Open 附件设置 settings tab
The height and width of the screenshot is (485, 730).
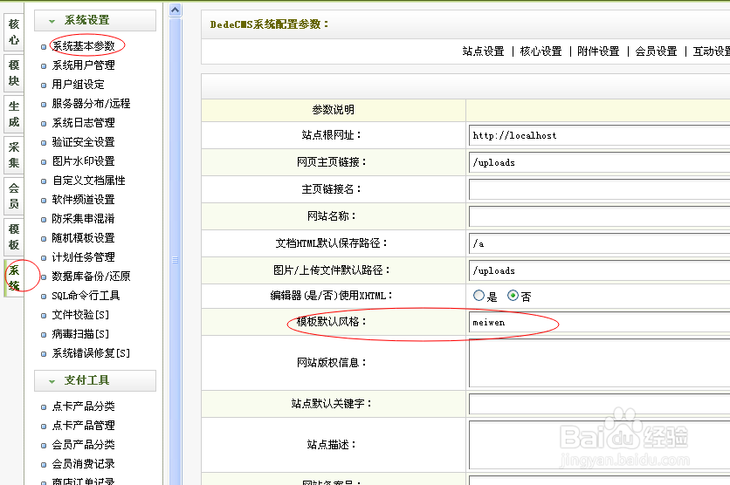[x=598, y=51]
